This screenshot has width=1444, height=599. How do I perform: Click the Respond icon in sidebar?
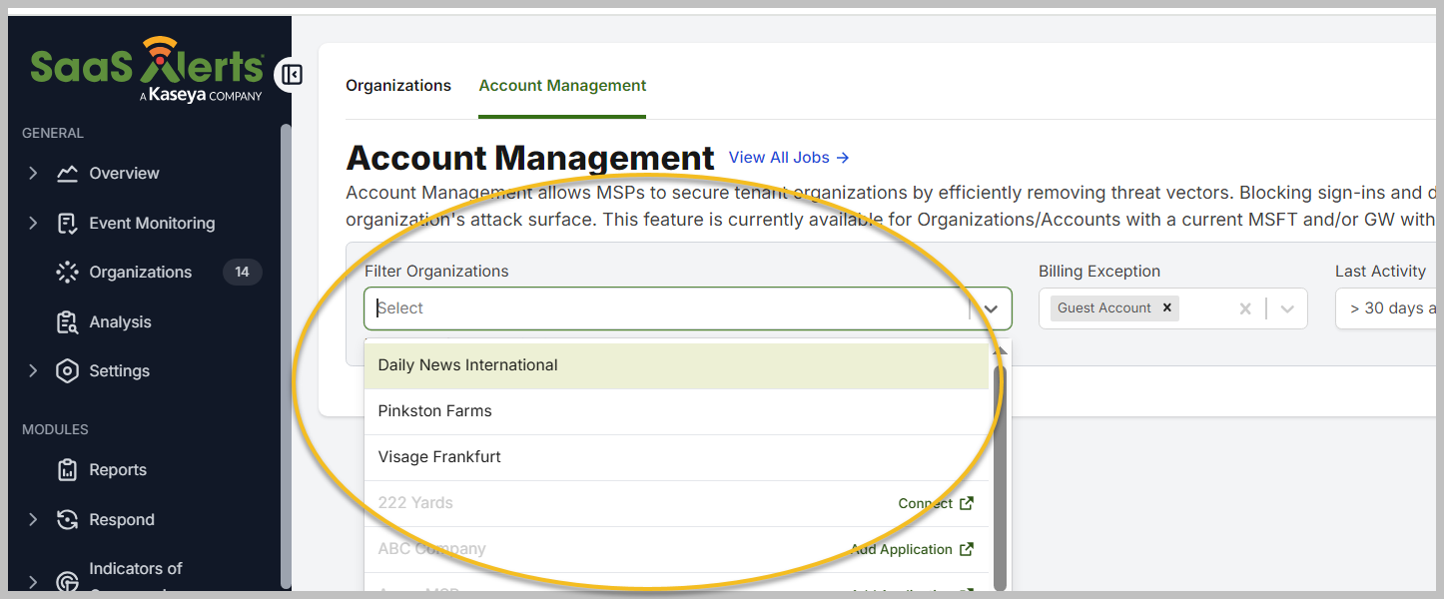(67, 520)
